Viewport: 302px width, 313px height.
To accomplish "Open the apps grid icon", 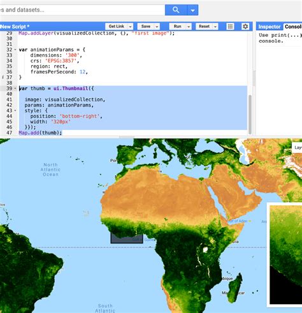I will (x=230, y=26).
